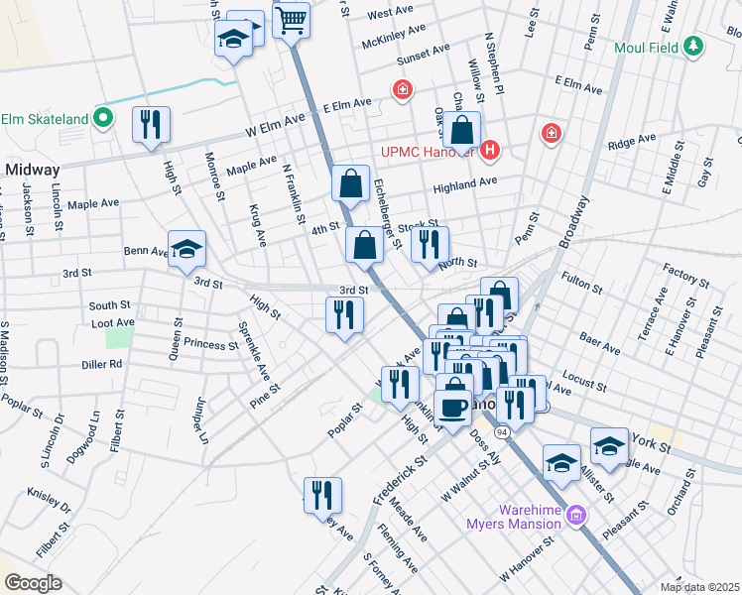This screenshot has width=742, height=595.
Task: Open the restaurant marker near Stock St
Action: tap(430, 244)
